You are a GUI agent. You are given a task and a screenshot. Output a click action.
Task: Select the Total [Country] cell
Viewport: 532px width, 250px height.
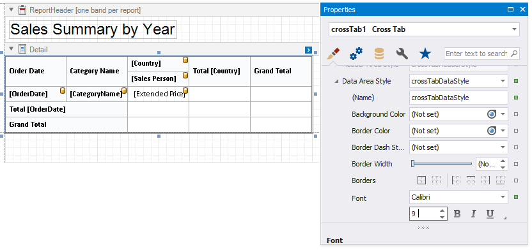pos(219,71)
